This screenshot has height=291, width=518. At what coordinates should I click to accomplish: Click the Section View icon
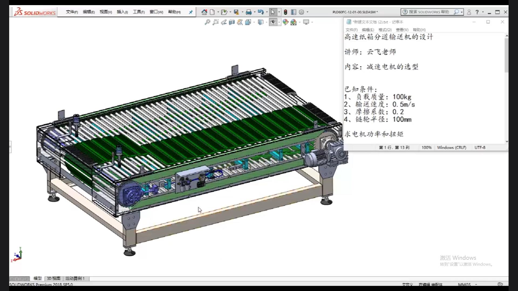click(232, 22)
